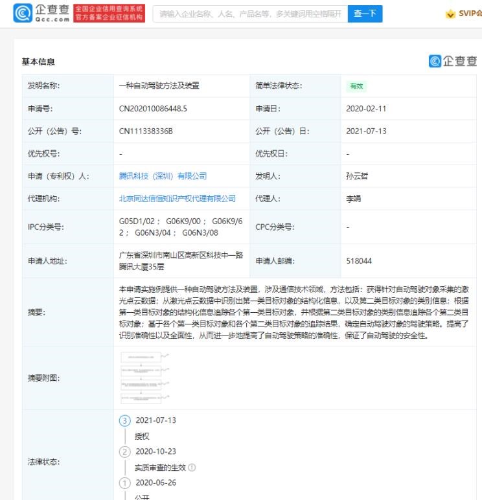Click inventor name 孙云哲

[357, 176]
